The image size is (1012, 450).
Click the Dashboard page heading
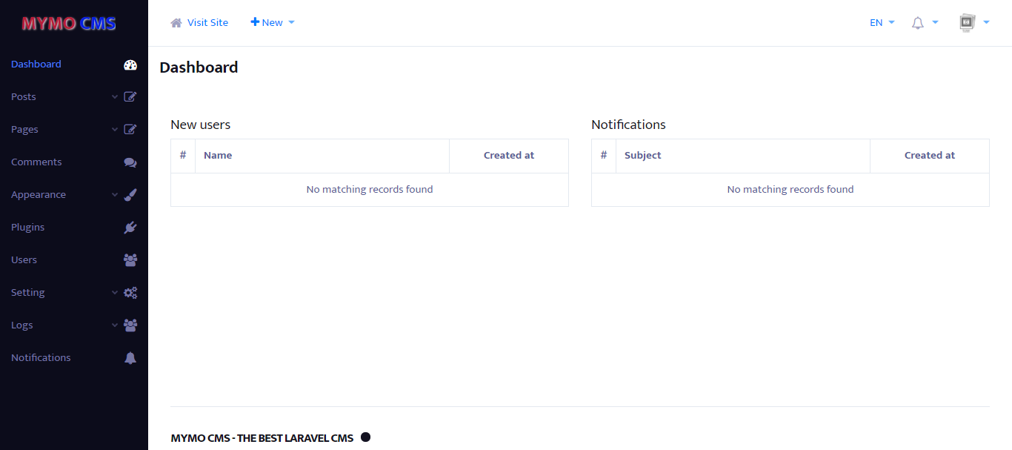coord(199,67)
